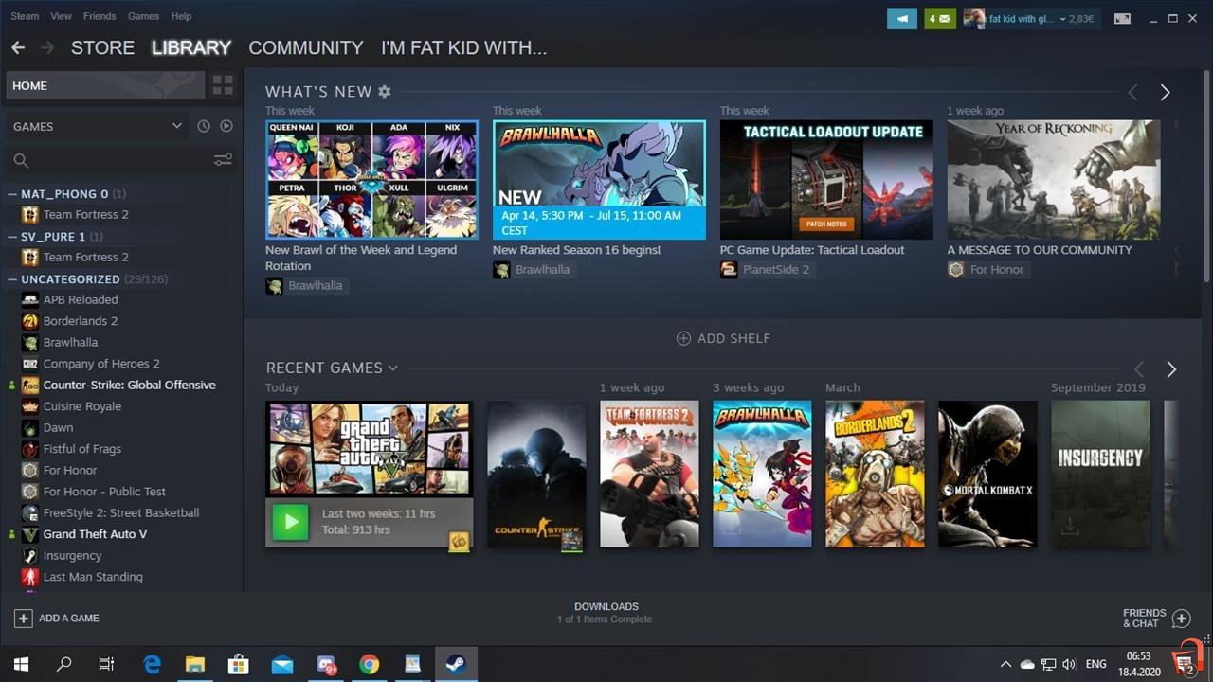The width and height of the screenshot is (1213, 682).
Task: Open the I'M FAT KID WITH... profile tab
Action: pyautogui.click(x=463, y=47)
